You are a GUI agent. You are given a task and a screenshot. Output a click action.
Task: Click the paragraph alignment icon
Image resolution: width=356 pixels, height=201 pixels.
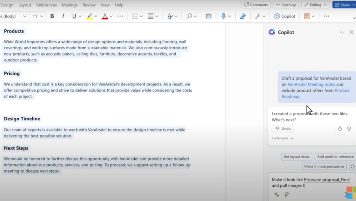coord(150,16)
